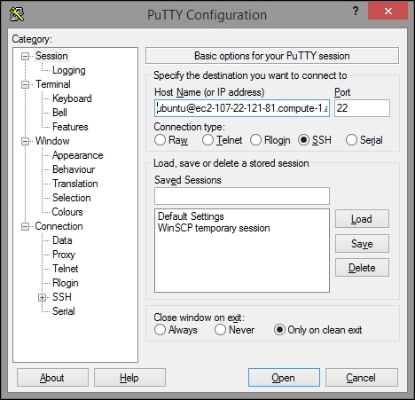Select the Session category
This screenshot has height=400, width=415.
click(51, 56)
